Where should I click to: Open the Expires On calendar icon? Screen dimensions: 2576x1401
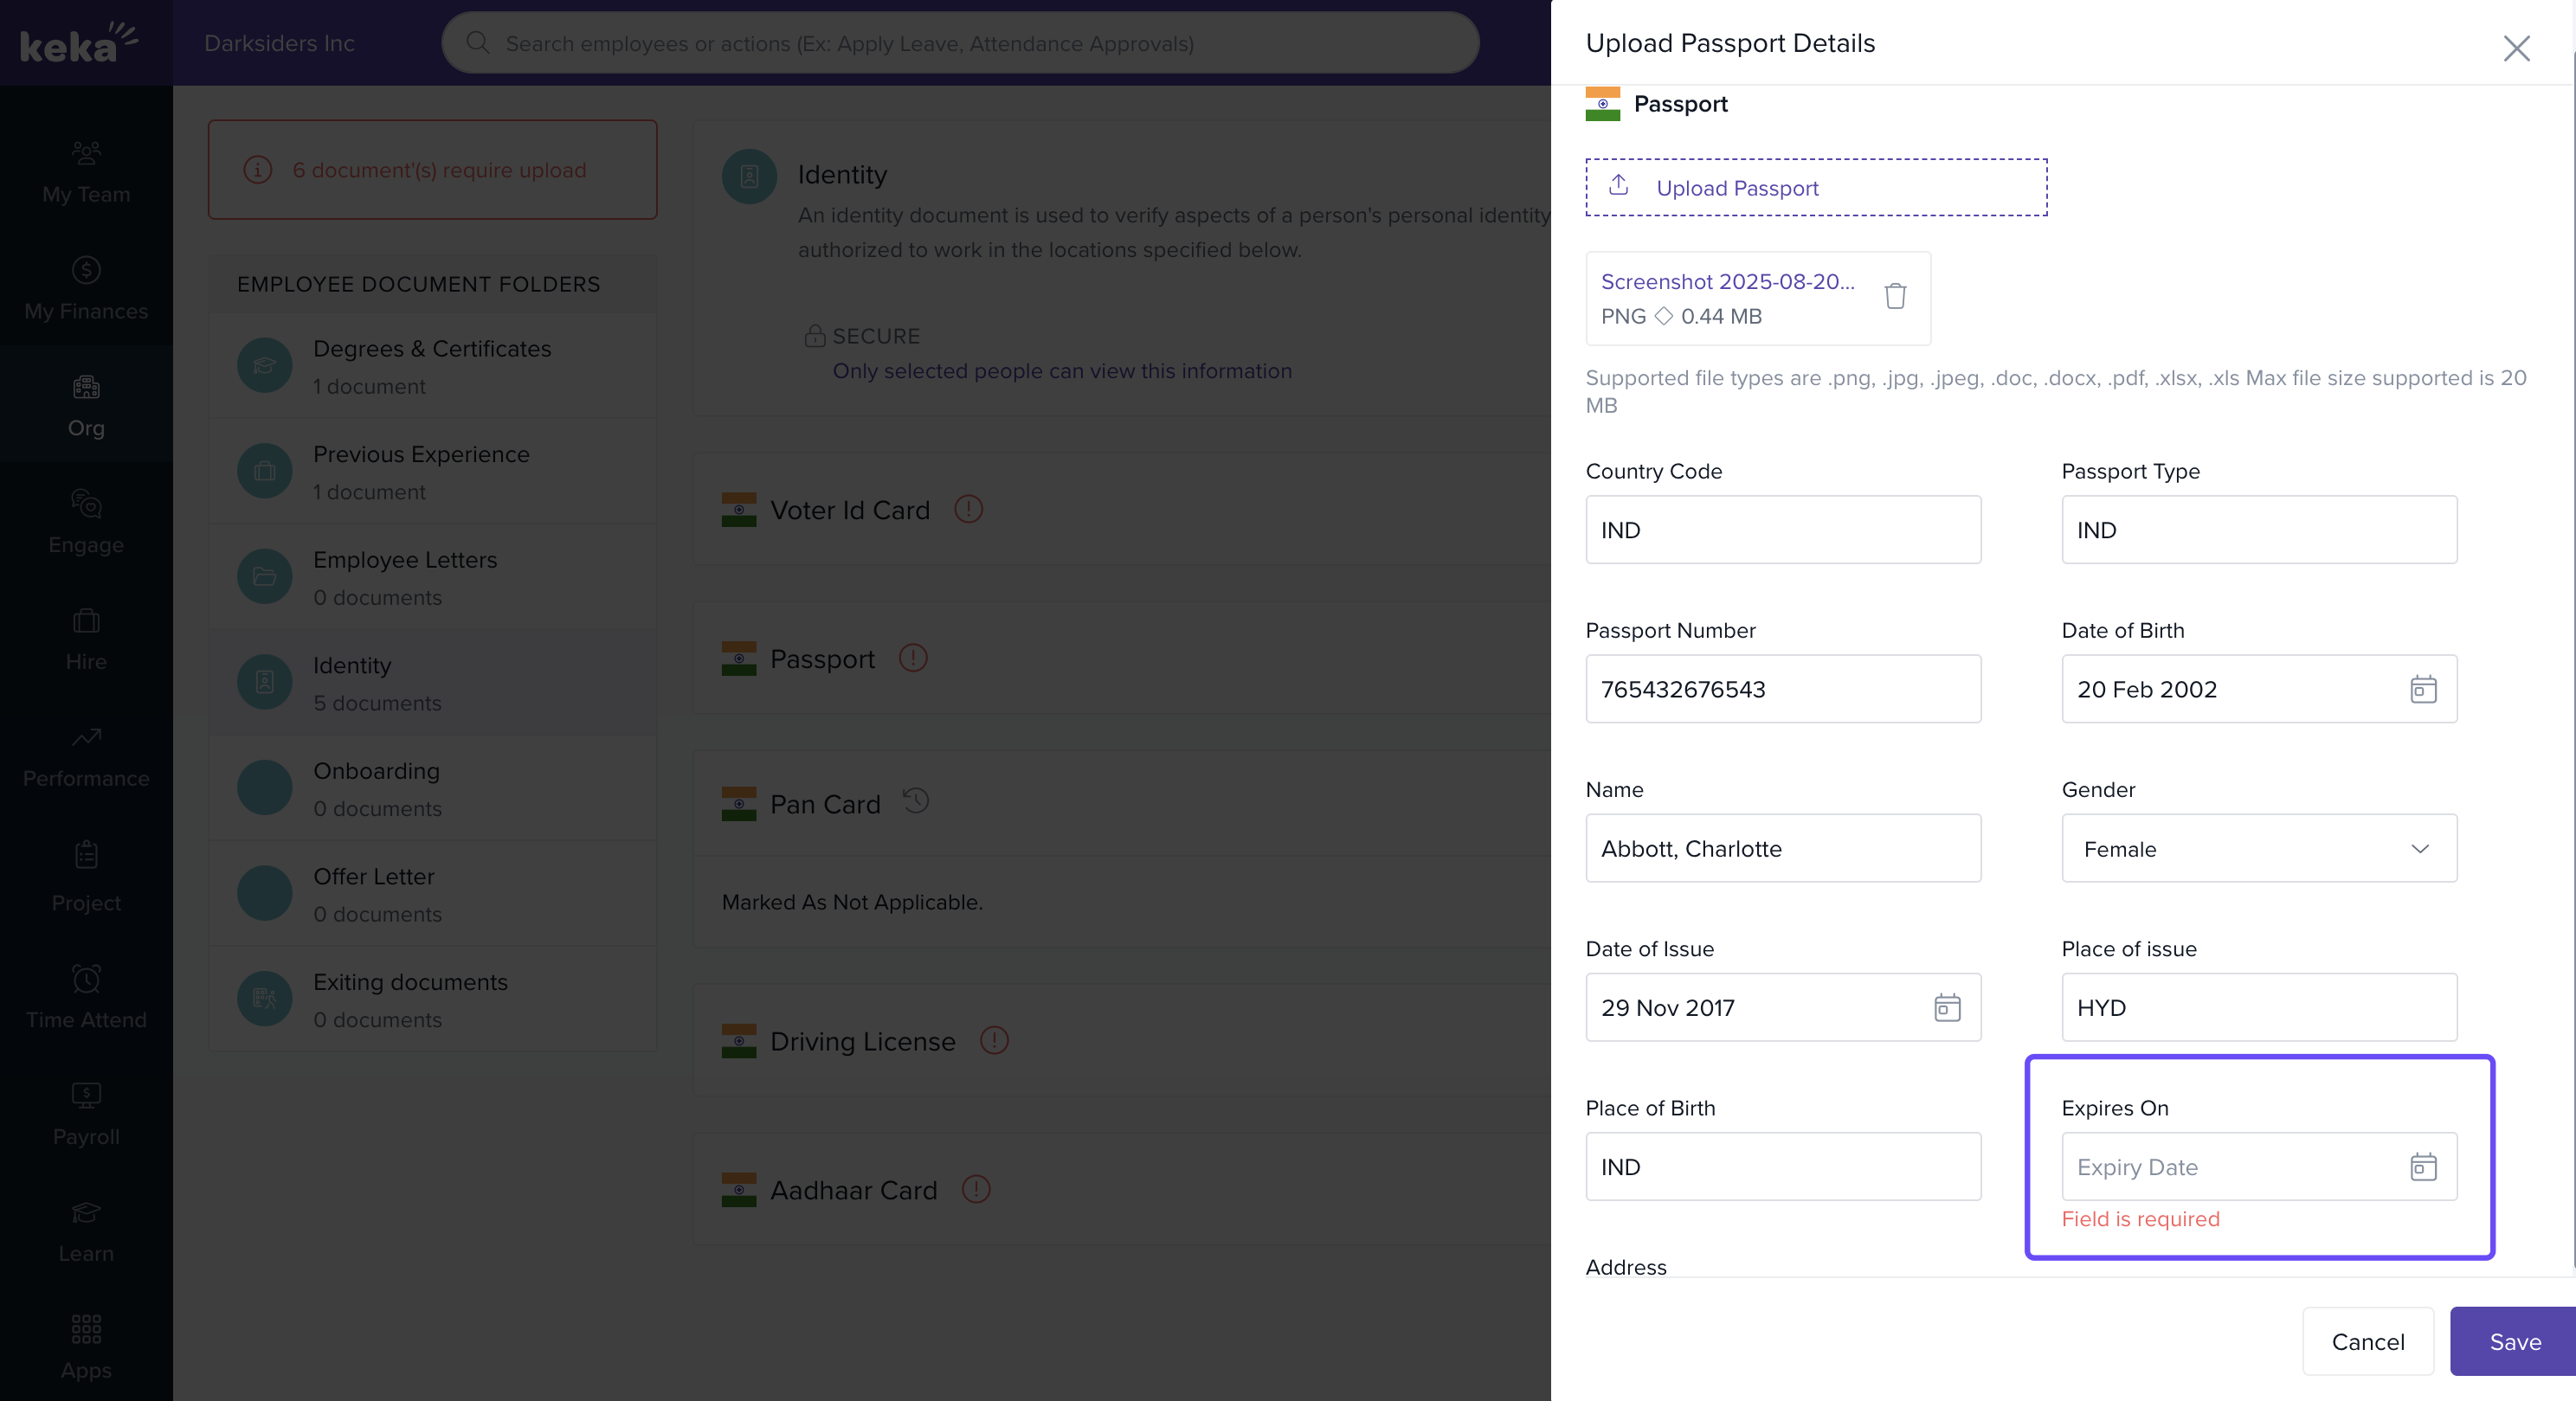click(x=2422, y=1167)
